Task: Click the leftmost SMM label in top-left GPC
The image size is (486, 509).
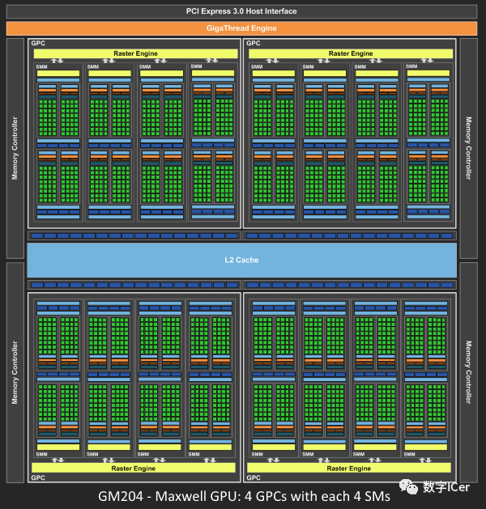Action: point(41,66)
